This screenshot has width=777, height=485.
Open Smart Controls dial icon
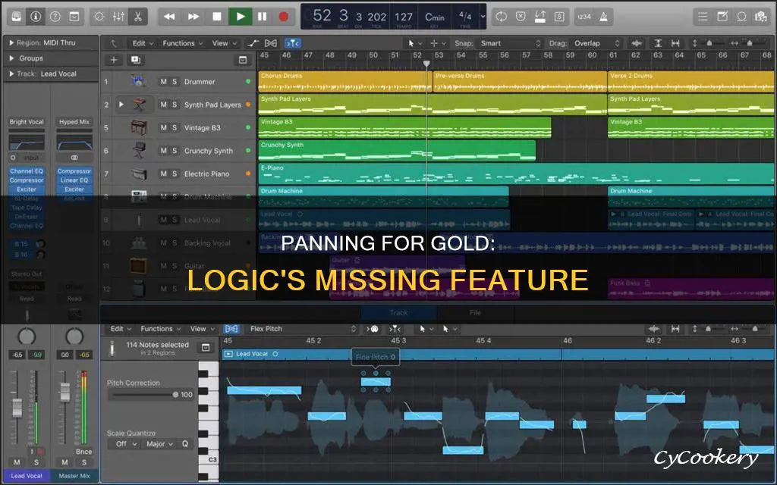(99, 17)
